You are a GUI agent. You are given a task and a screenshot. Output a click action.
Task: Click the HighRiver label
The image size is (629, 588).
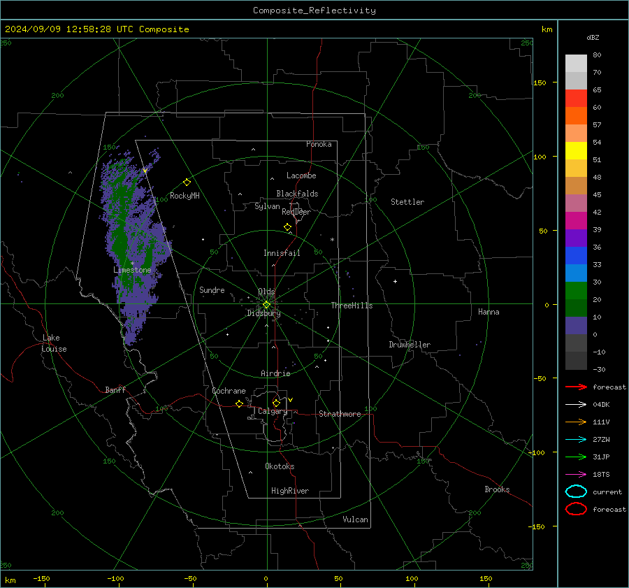click(290, 491)
